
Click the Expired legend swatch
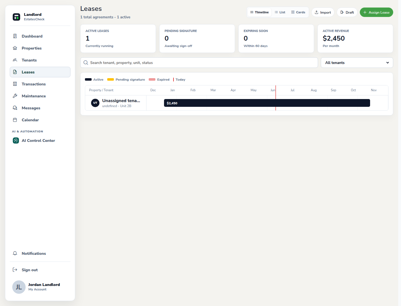[x=152, y=80]
